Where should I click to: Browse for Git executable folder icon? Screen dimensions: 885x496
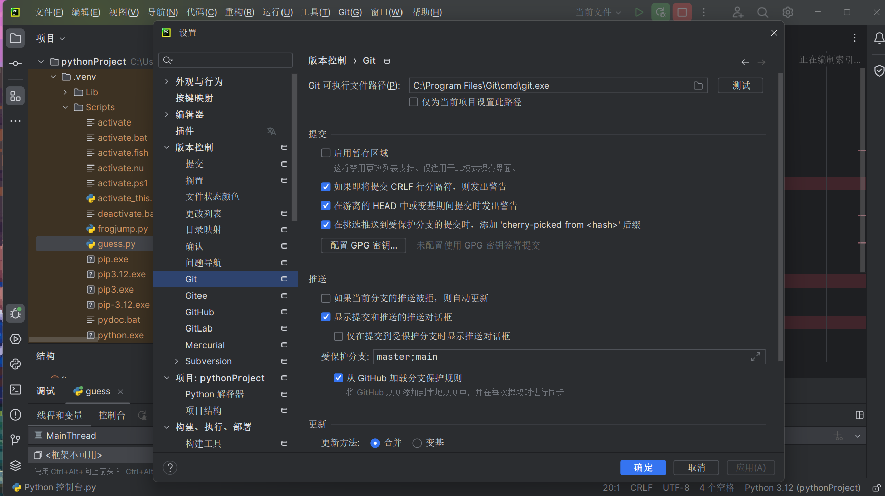pos(698,86)
